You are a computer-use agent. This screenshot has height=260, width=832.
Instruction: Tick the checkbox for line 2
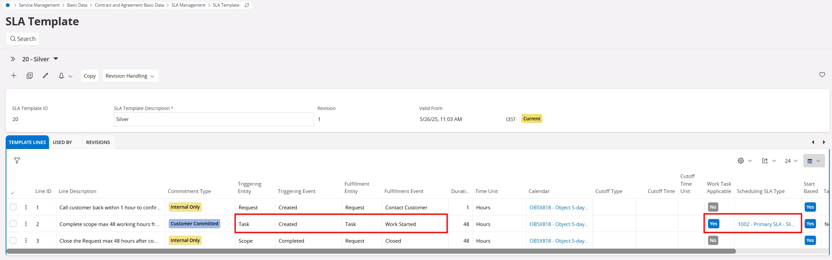(x=13, y=224)
